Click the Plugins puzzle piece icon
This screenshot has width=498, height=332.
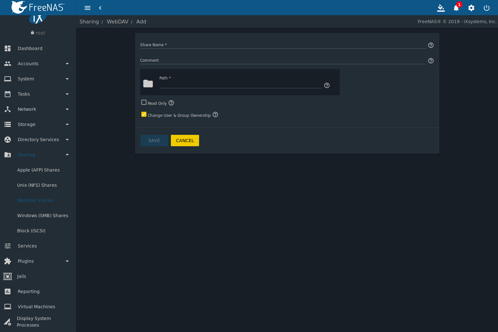pos(8,261)
